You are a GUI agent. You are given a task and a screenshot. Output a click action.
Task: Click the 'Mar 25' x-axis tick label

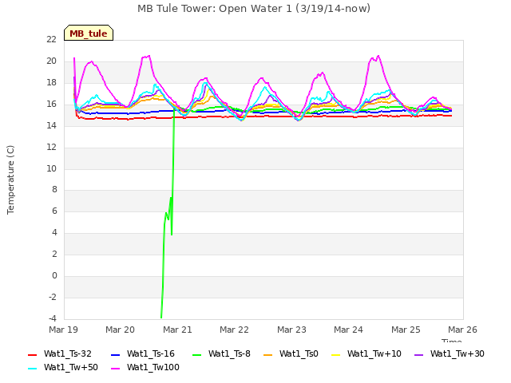pyautogui.click(x=406, y=330)
